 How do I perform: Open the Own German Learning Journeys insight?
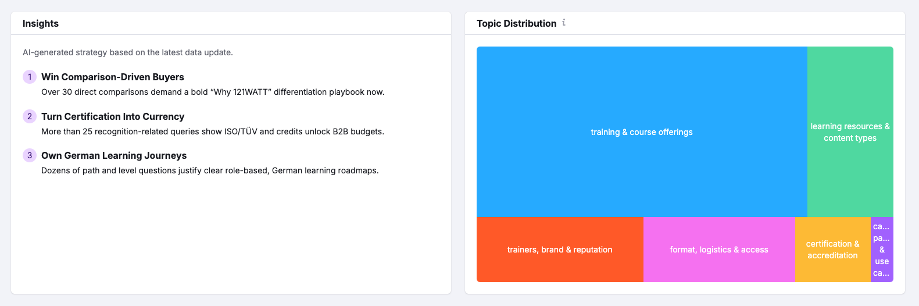(114, 155)
